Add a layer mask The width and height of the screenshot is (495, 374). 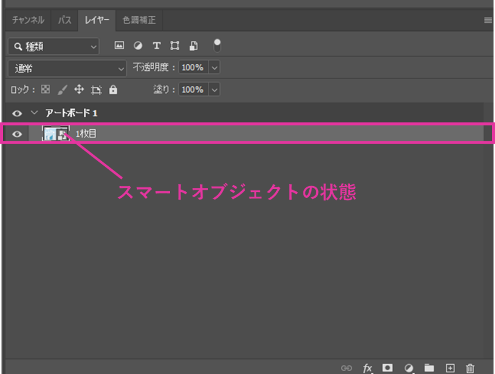coord(387,368)
